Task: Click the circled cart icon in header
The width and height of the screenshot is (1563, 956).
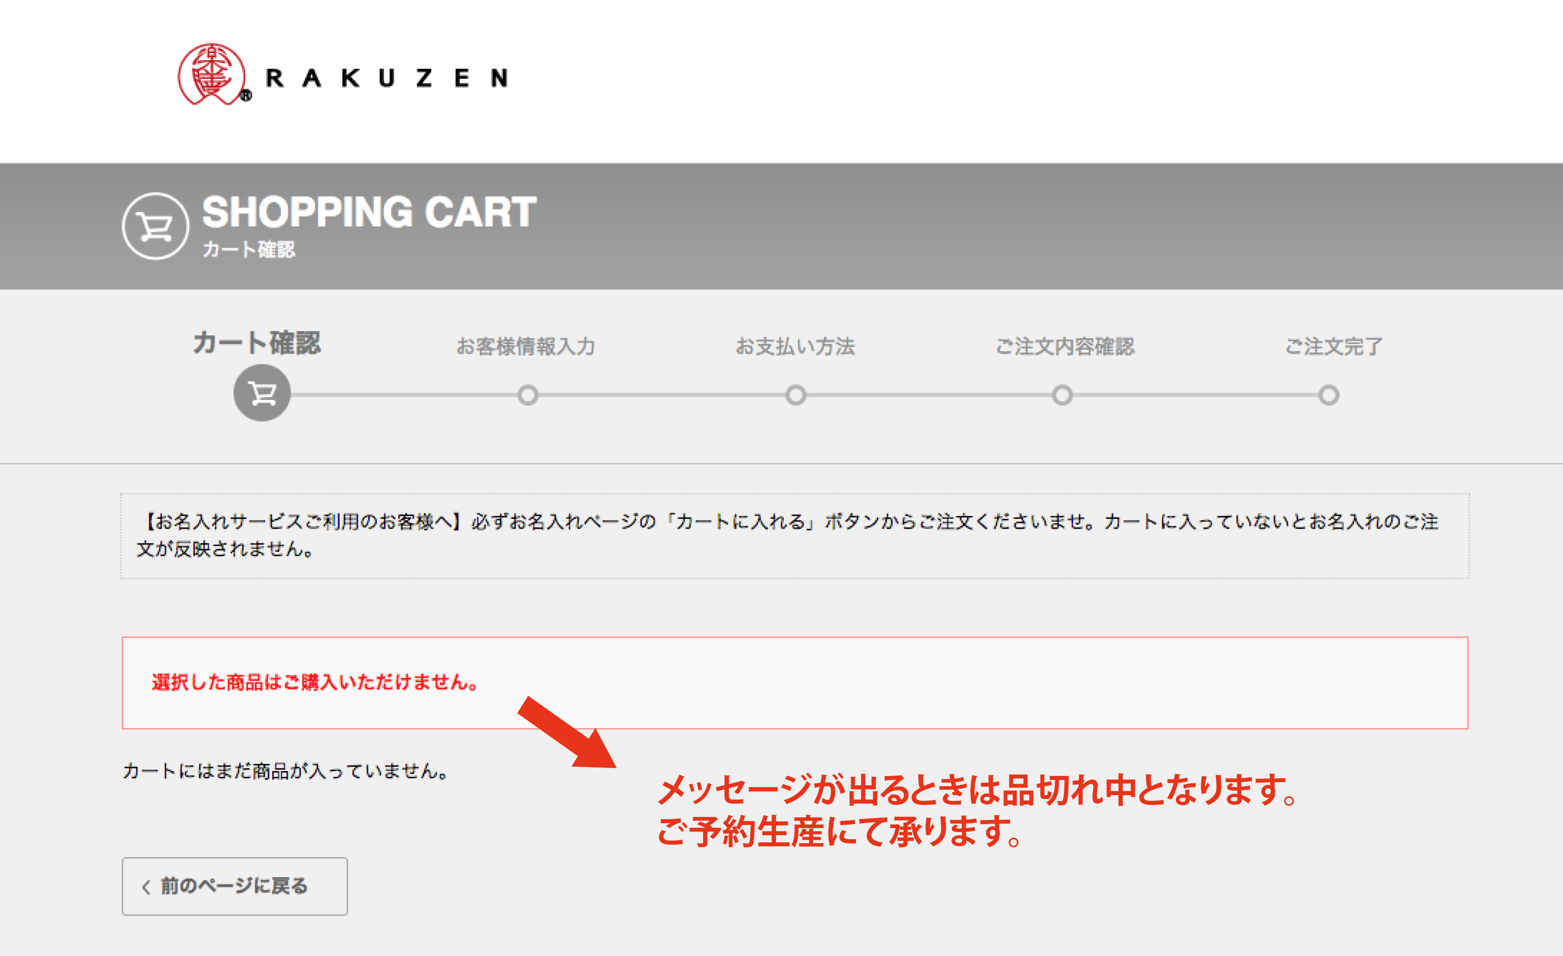Action: [x=155, y=226]
